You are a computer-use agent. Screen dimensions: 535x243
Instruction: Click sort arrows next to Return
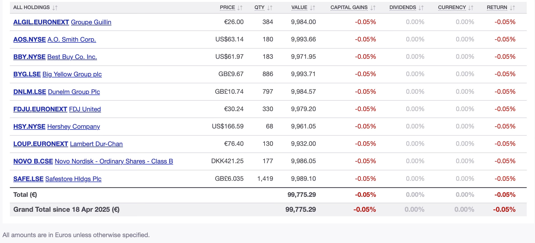pyautogui.click(x=512, y=8)
